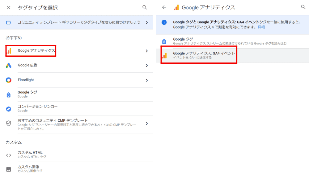Select Google アナリティクス: GA4 イベント tag
Image resolution: width=309 pixels, height=173 pixels.
coord(233,56)
